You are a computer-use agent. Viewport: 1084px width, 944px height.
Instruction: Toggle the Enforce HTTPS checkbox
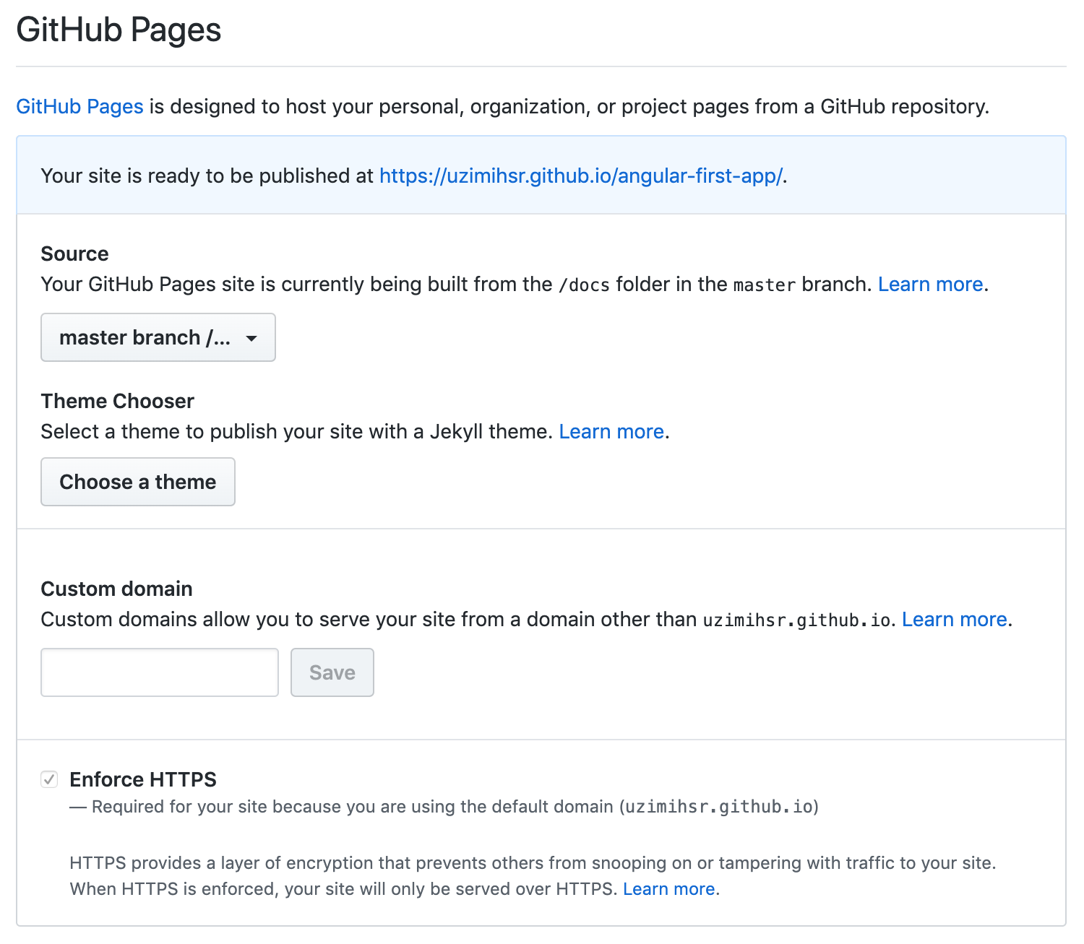49,779
